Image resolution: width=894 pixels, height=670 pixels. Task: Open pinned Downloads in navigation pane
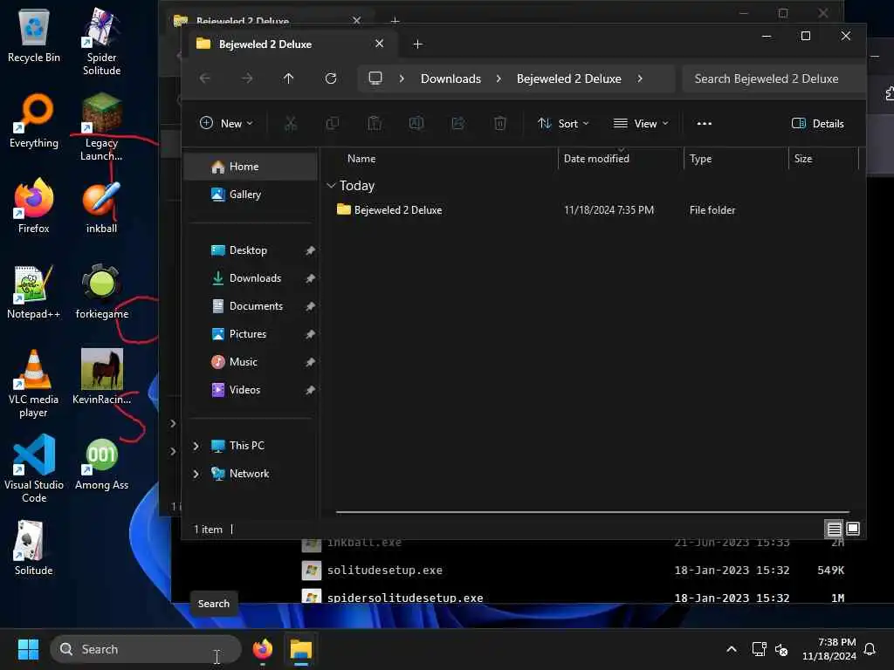point(251,278)
